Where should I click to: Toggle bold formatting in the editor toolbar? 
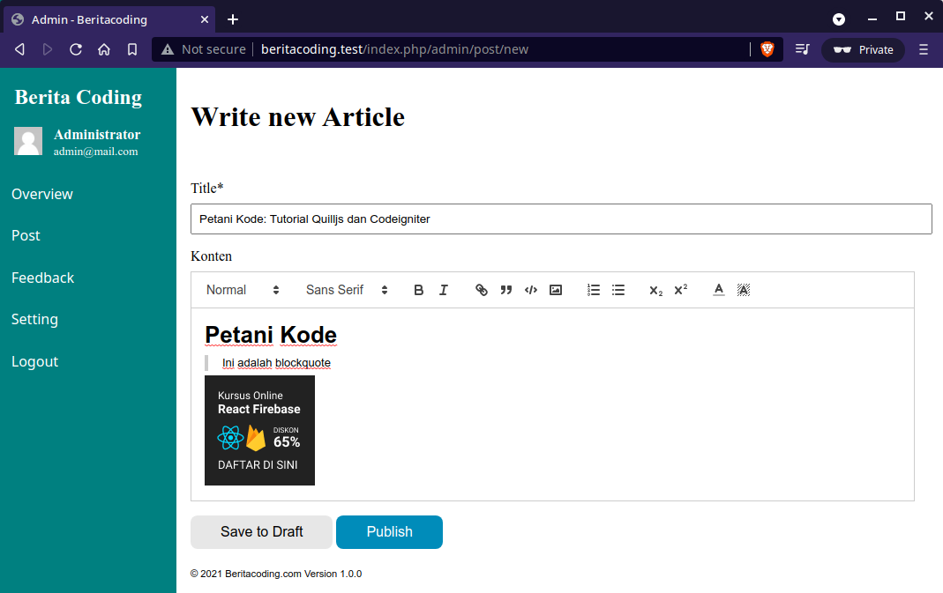point(418,289)
